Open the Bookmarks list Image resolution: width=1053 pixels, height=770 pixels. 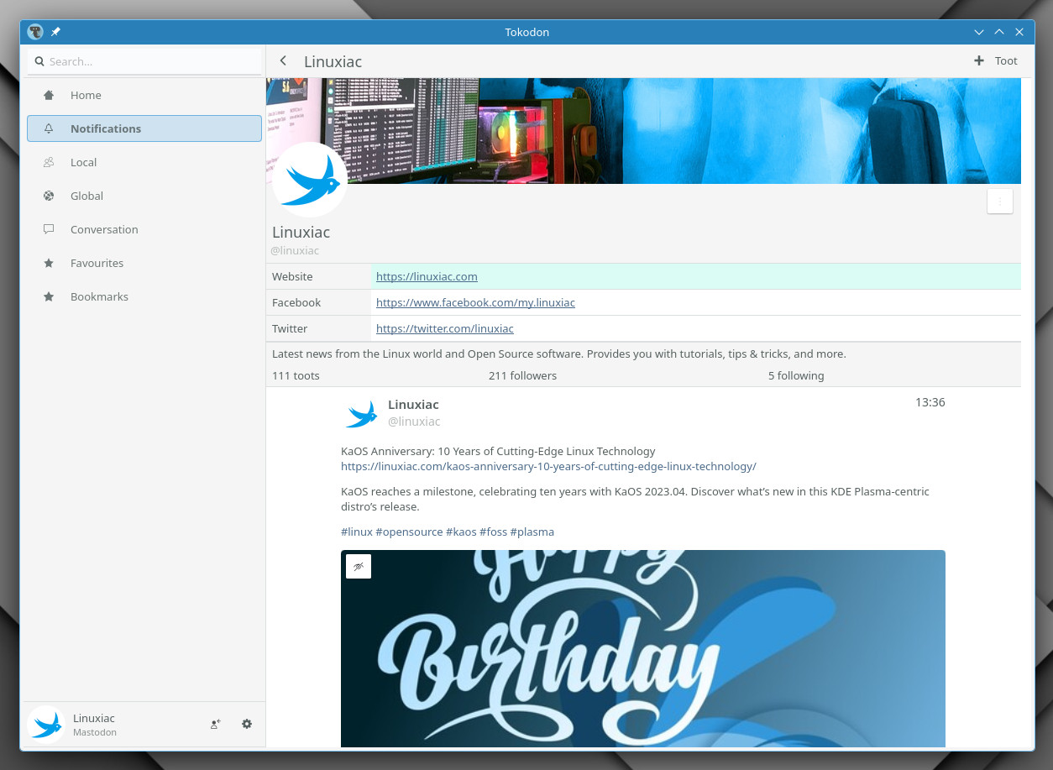point(144,296)
